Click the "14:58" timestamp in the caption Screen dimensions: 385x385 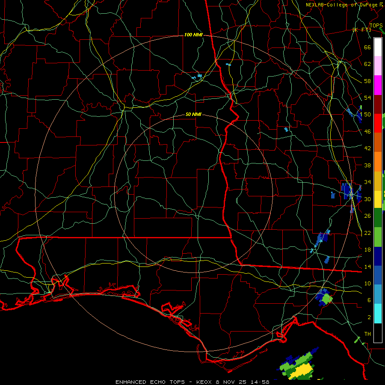(x=260, y=382)
